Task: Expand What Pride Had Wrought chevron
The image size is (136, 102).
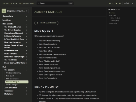Action: (26, 57)
